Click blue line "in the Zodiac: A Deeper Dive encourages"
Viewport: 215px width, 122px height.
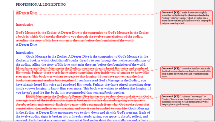pyautogui.click(x=83, y=112)
